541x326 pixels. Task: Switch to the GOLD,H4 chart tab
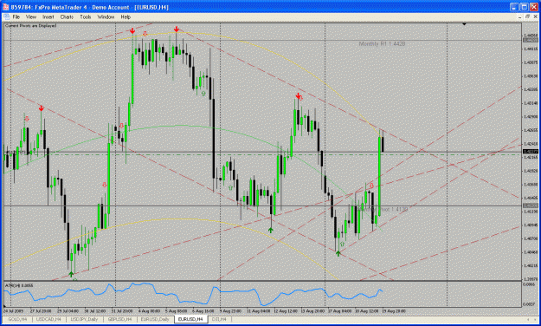[x=17, y=319]
